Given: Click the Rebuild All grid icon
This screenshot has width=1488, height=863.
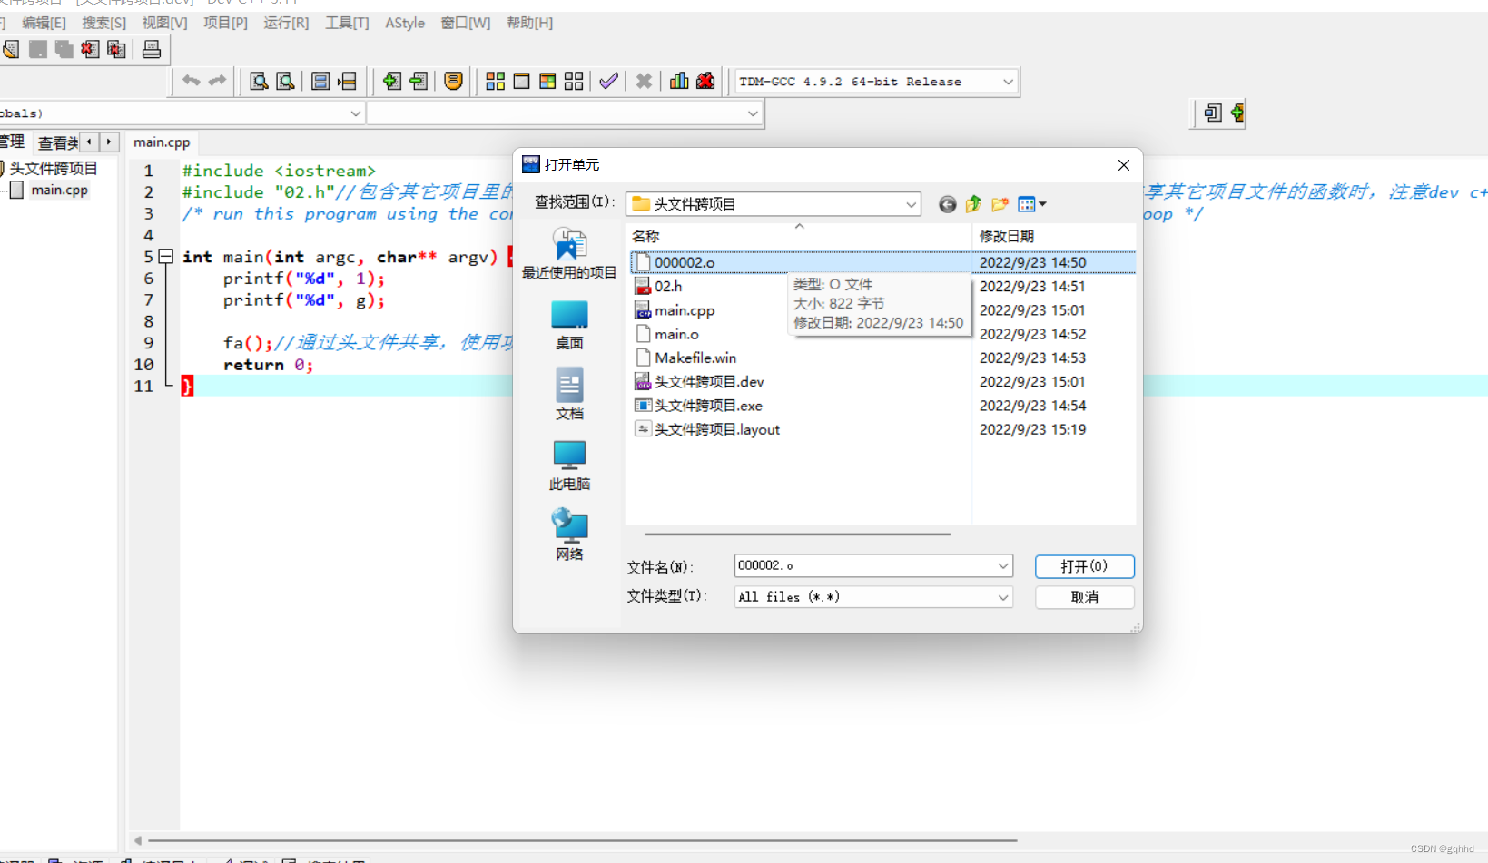Looking at the screenshot, I should click(574, 81).
